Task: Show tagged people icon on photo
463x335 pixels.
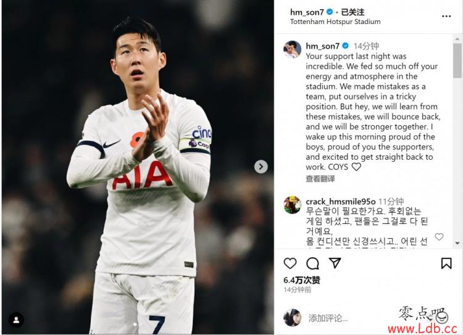Action: pyautogui.click(x=16, y=320)
